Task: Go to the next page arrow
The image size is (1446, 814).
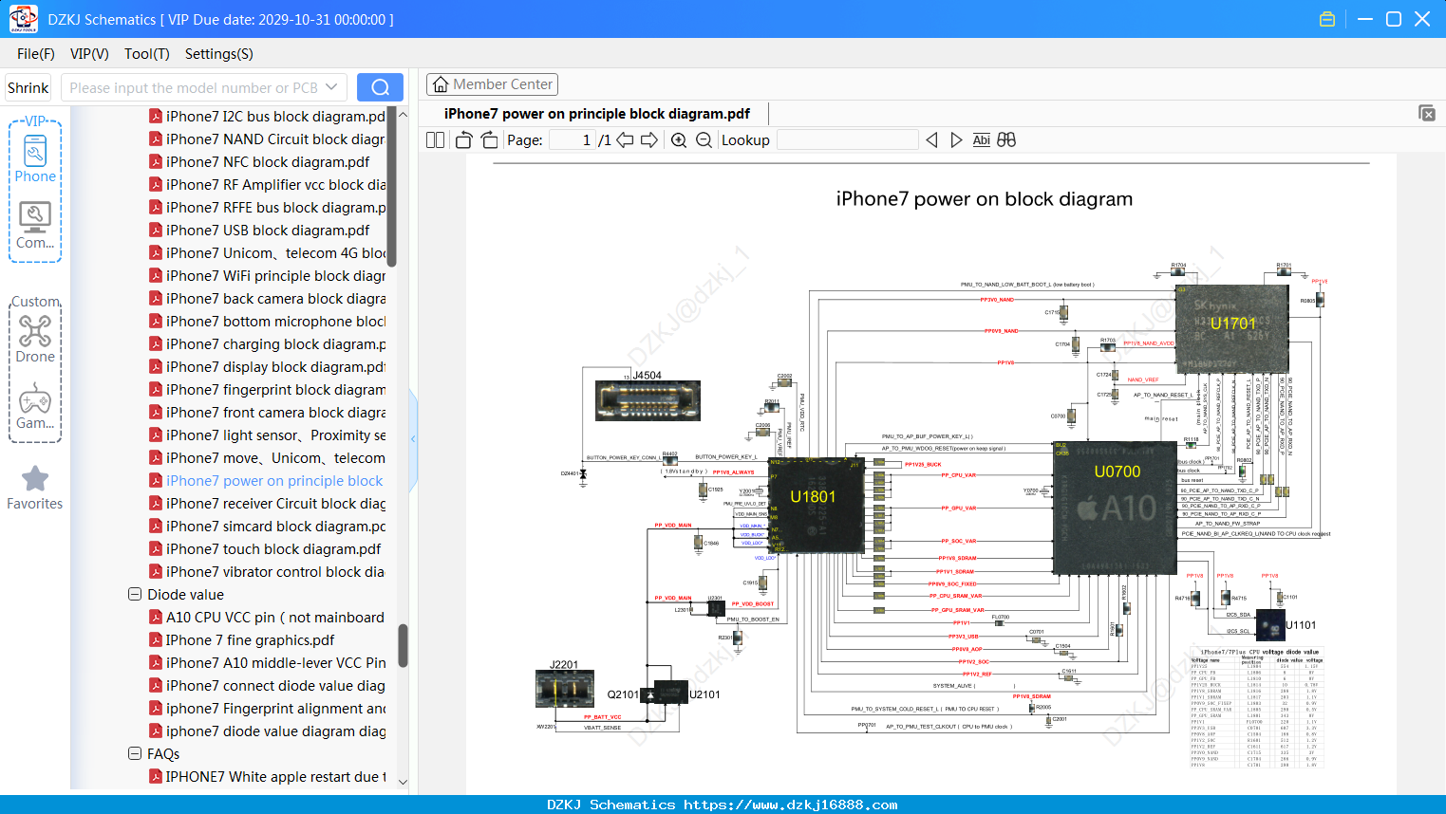Action: coord(649,140)
